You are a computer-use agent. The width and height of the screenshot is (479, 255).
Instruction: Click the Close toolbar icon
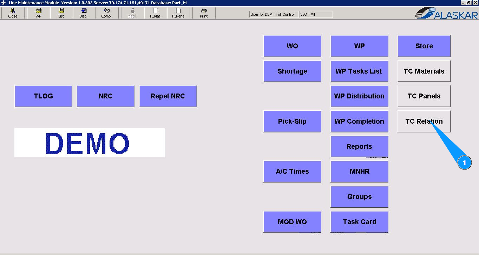13,13
